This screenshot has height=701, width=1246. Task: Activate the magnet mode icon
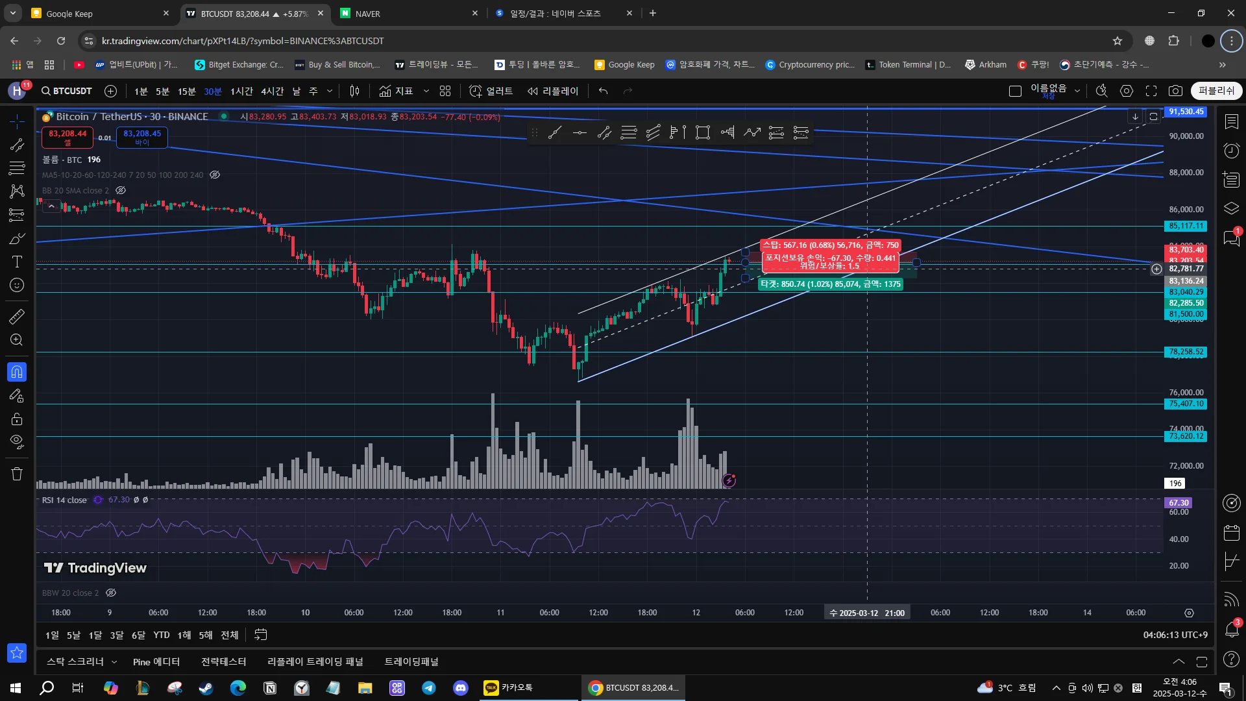pyautogui.click(x=17, y=372)
